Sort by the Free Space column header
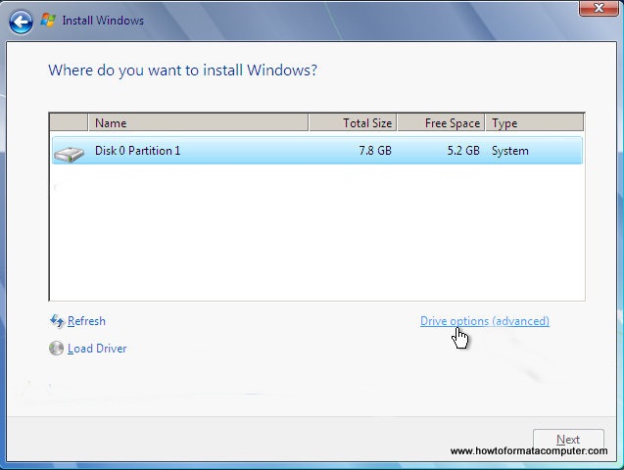This screenshot has width=624, height=470. point(441,123)
